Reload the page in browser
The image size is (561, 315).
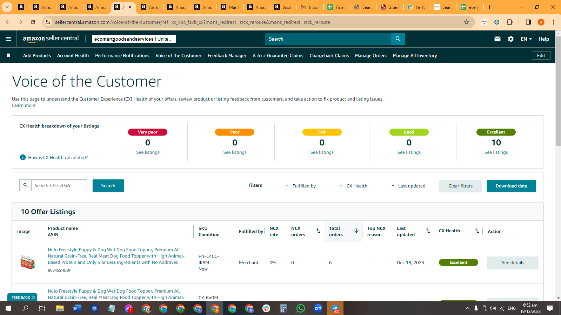click(33, 22)
